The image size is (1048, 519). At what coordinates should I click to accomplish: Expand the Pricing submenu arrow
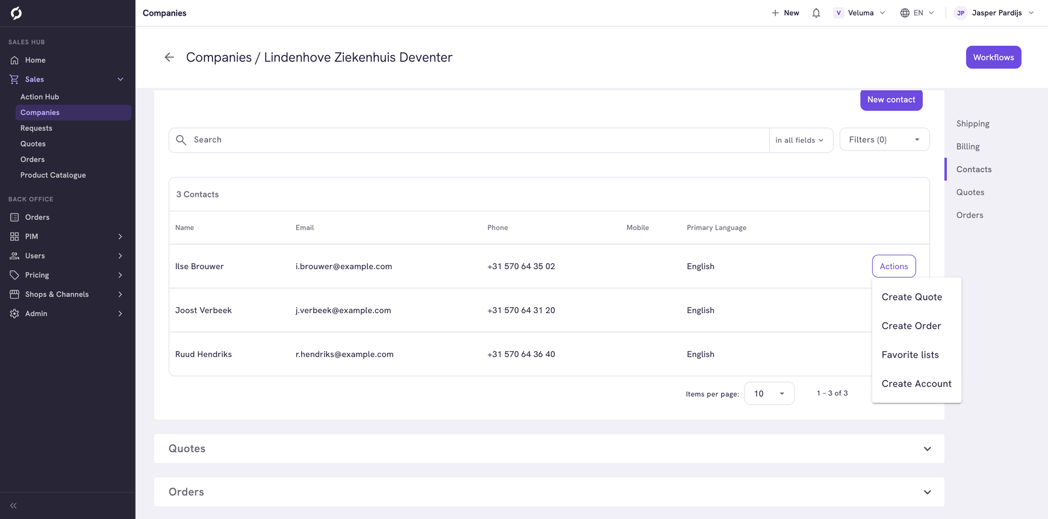120,275
